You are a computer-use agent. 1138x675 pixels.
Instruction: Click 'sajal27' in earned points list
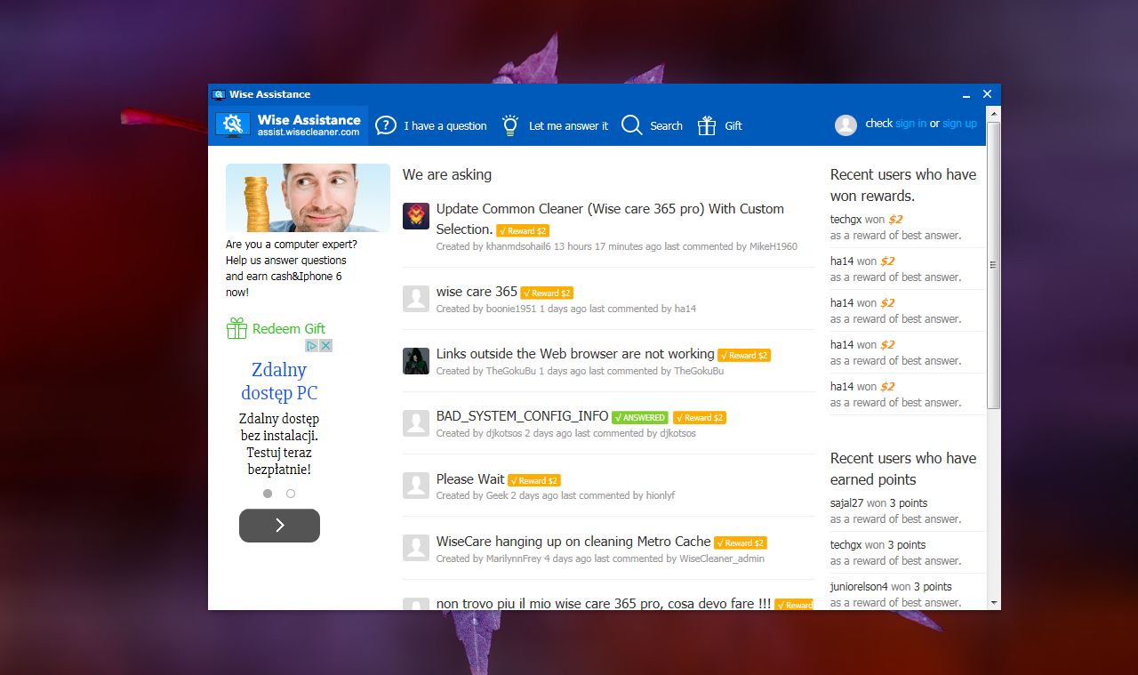click(x=847, y=503)
